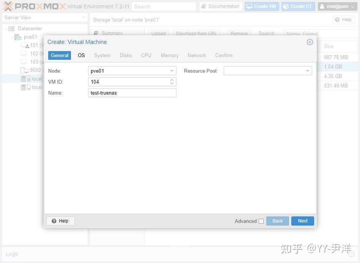Viewport: 360px width, 263px height.
Task: Click the Datacenter server icon in sidebar
Action: (12, 28)
